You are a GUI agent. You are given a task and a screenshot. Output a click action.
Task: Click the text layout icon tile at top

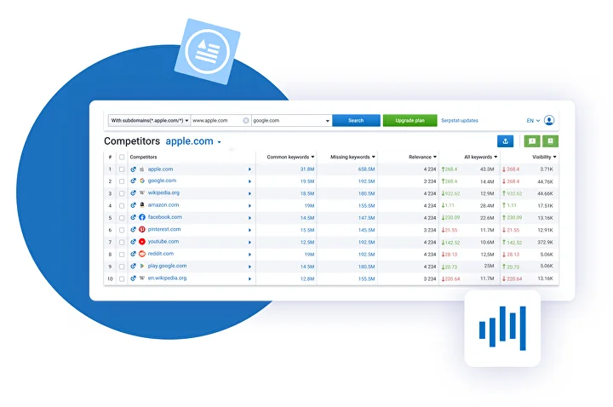pos(207,51)
